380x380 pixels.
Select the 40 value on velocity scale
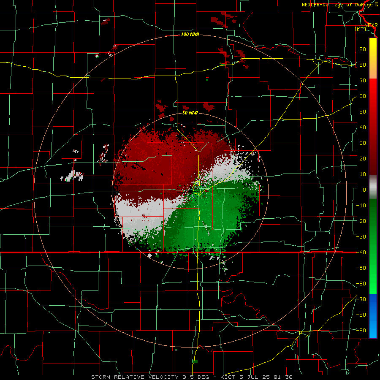coord(363,128)
